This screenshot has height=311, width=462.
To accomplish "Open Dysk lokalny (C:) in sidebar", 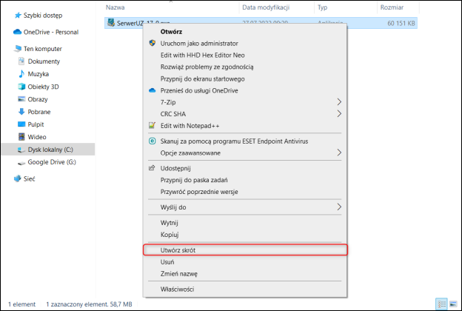I will click(50, 150).
